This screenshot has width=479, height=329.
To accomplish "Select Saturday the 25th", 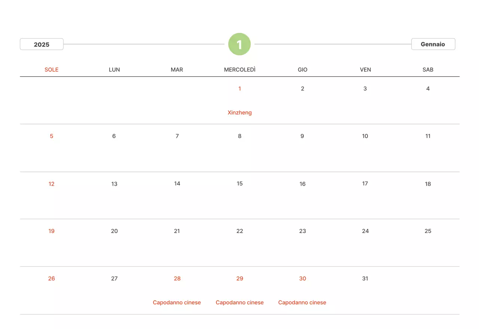I will point(428,231).
